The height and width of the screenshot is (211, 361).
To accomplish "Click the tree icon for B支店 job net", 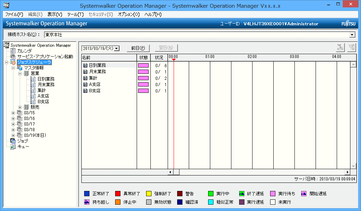I will pyautogui.click(x=33, y=102).
